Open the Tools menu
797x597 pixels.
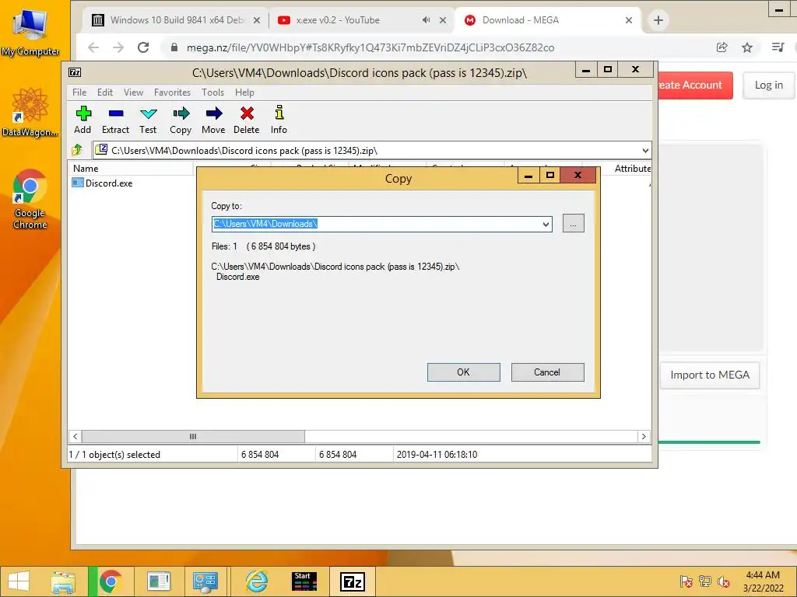(x=212, y=93)
